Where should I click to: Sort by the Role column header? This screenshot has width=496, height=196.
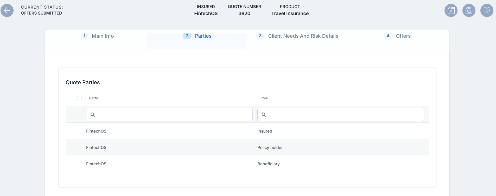click(x=264, y=98)
